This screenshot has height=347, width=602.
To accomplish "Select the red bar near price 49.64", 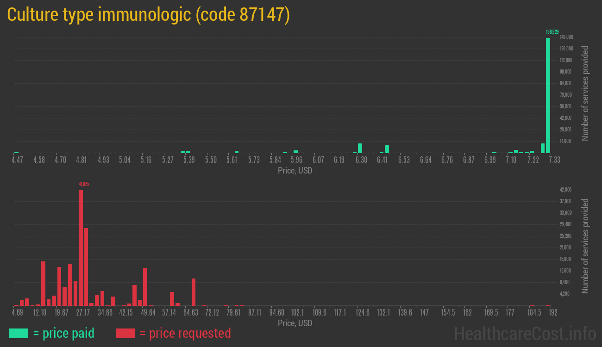I will point(146,287).
